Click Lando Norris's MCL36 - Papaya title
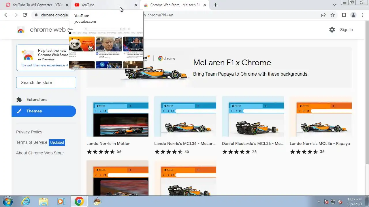369x207 pixels. (x=320, y=143)
